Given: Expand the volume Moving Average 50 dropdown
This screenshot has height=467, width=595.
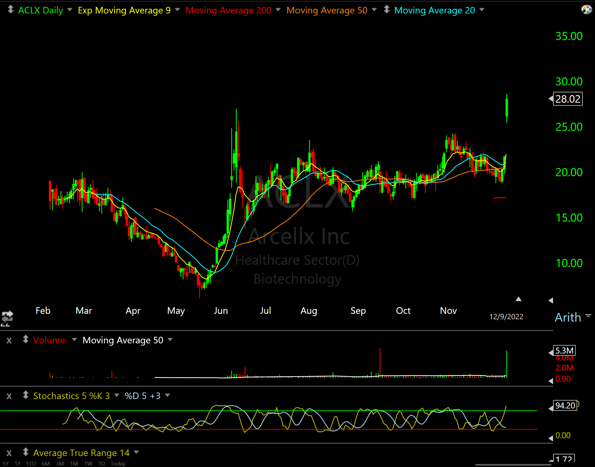Looking at the screenshot, I should pos(170,340).
